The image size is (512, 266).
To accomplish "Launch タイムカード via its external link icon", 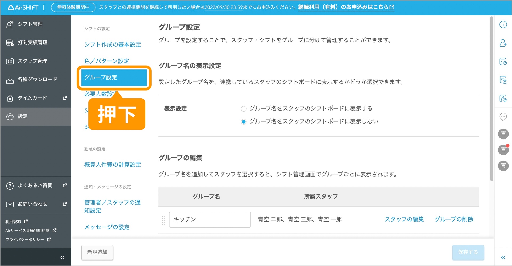I will pos(65,98).
